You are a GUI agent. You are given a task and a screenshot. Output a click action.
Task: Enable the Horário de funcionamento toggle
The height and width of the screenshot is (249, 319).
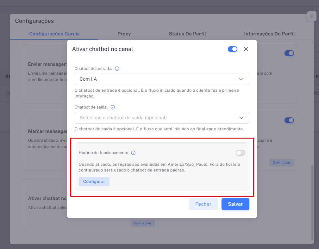(241, 153)
